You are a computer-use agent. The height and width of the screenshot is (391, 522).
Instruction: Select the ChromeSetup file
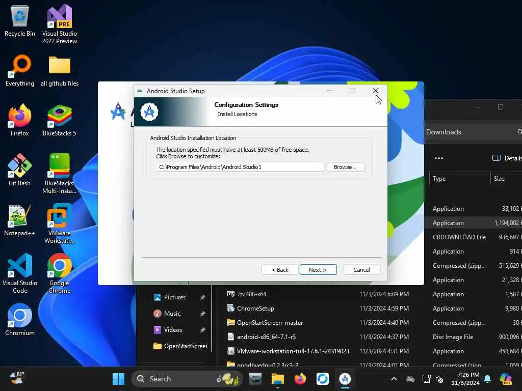click(x=255, y=308)
